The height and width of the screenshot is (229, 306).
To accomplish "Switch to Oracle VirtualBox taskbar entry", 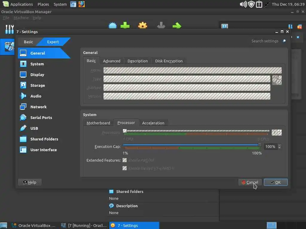I will point(33,225).
